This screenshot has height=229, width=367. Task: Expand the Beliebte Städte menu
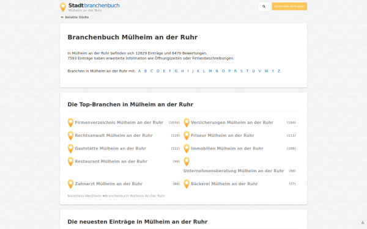point(75,17)
